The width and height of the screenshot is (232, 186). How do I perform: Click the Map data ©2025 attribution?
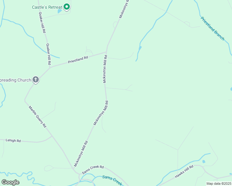[219, 184]
